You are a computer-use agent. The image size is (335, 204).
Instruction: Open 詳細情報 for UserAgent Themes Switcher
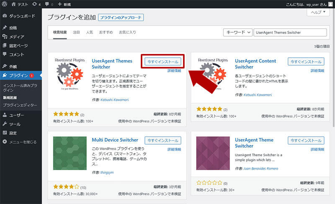174,71
